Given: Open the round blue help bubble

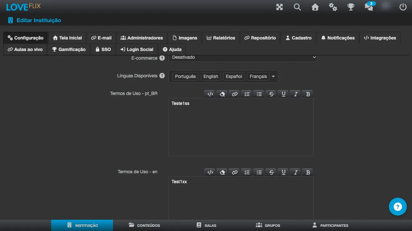Looking at the screenshot, I should click(398, 206).
